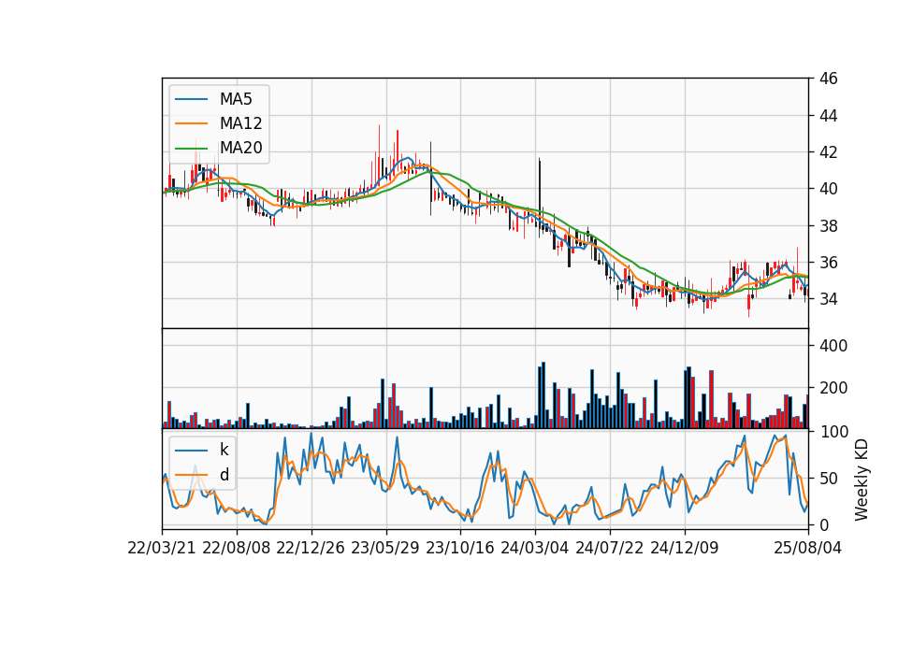Click the price axis value 40
Screen dimensions: 898x645
[828, 189]
